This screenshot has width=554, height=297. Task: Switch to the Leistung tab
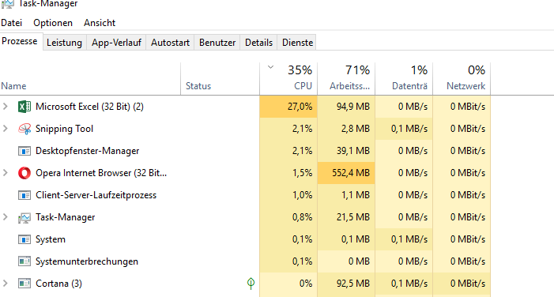click(64, 43)
